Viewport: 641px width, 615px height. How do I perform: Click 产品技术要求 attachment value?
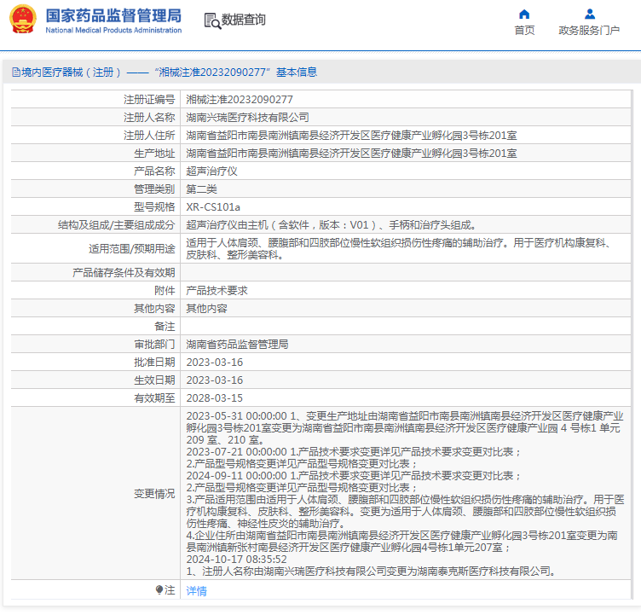pyautogui.click(x=217, y=291)
